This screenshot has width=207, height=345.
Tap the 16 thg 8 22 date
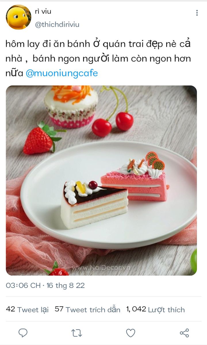(x=66, y=286)
